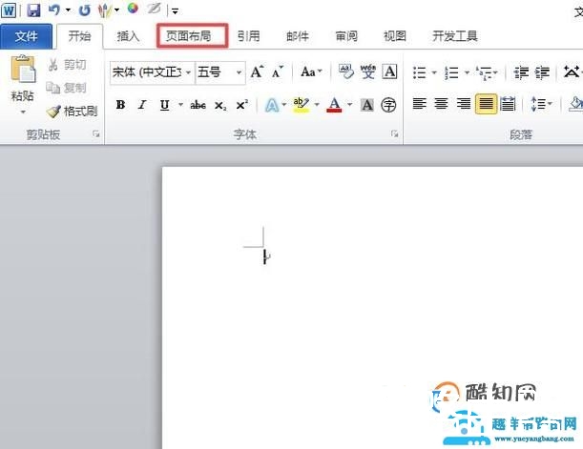This screenshot has height=449, width=583.
Task: Click the Paste clipboard icon
Action: pos(23,69)
